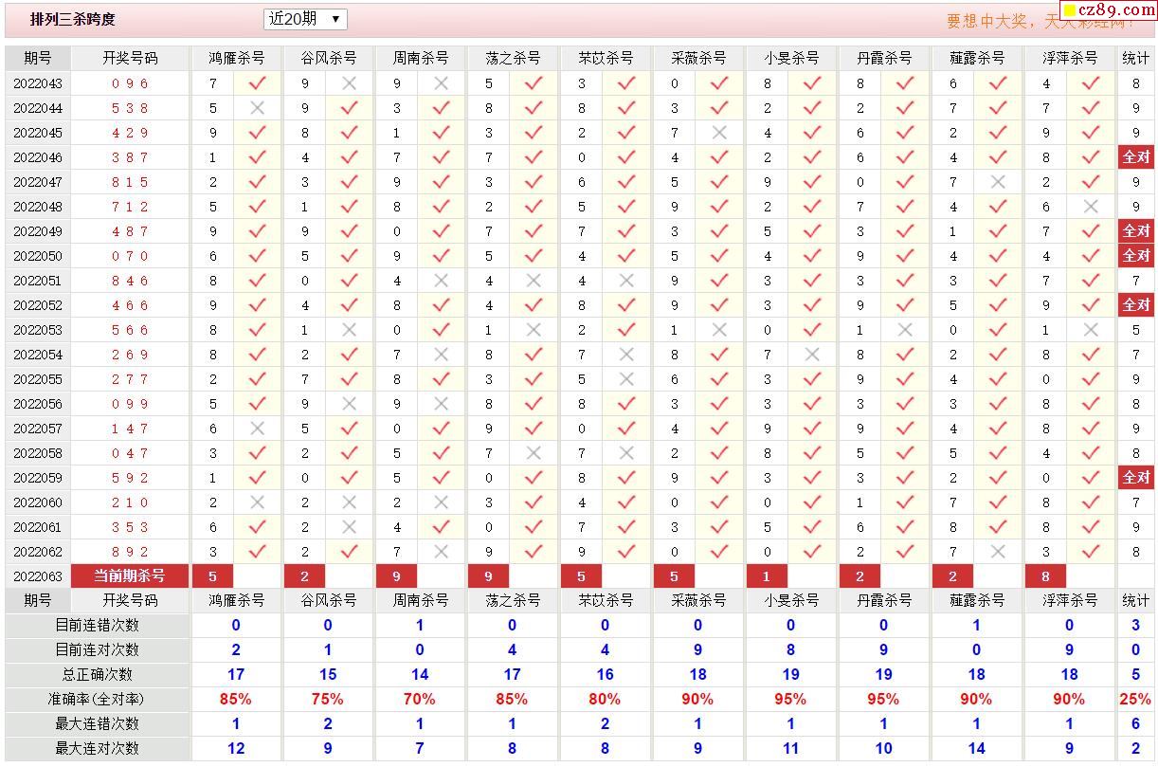This screenshot has height=767, width=1158.
Task: Click the cross mark for 鸿雁杀号 in row 2022044
Action: (257, 108)
